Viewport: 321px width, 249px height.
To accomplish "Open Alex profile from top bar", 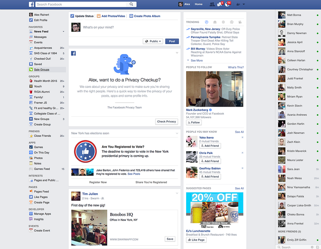I will [x=184, y=4].
